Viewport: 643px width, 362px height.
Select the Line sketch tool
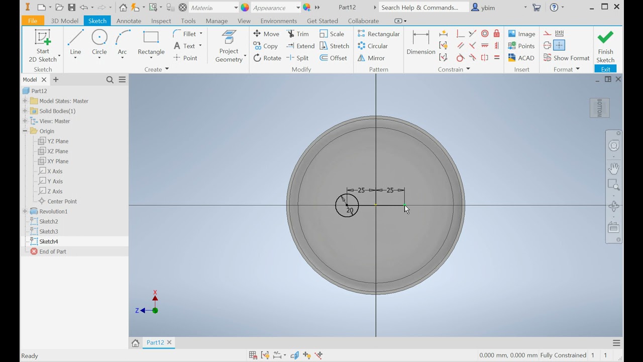[75, 42]
